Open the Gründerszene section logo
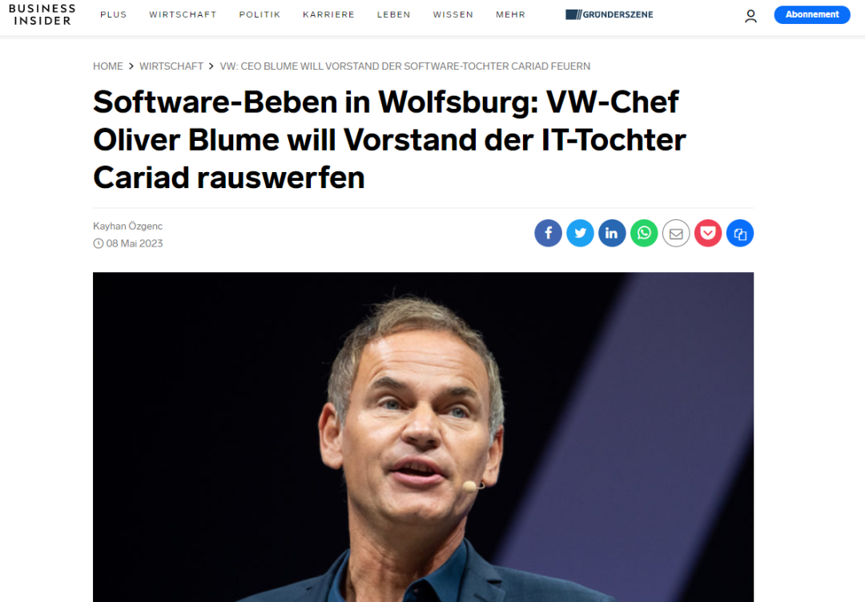865x602 pixels. pyautogui.click(x=609, y=15)
